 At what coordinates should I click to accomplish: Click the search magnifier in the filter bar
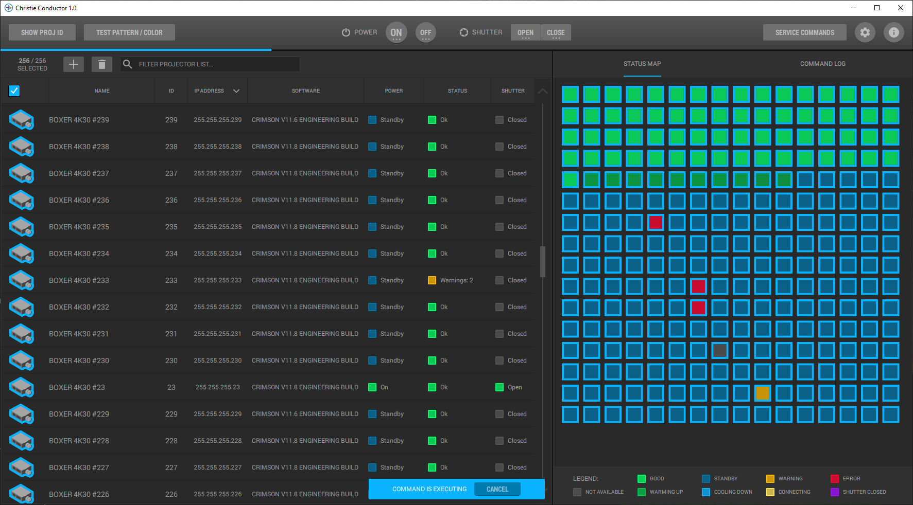(127, 64)
